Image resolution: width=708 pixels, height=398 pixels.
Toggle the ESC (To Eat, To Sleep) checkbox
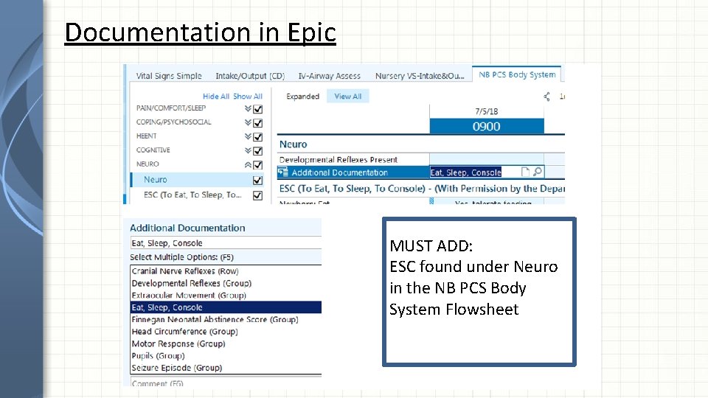point(258,196)
